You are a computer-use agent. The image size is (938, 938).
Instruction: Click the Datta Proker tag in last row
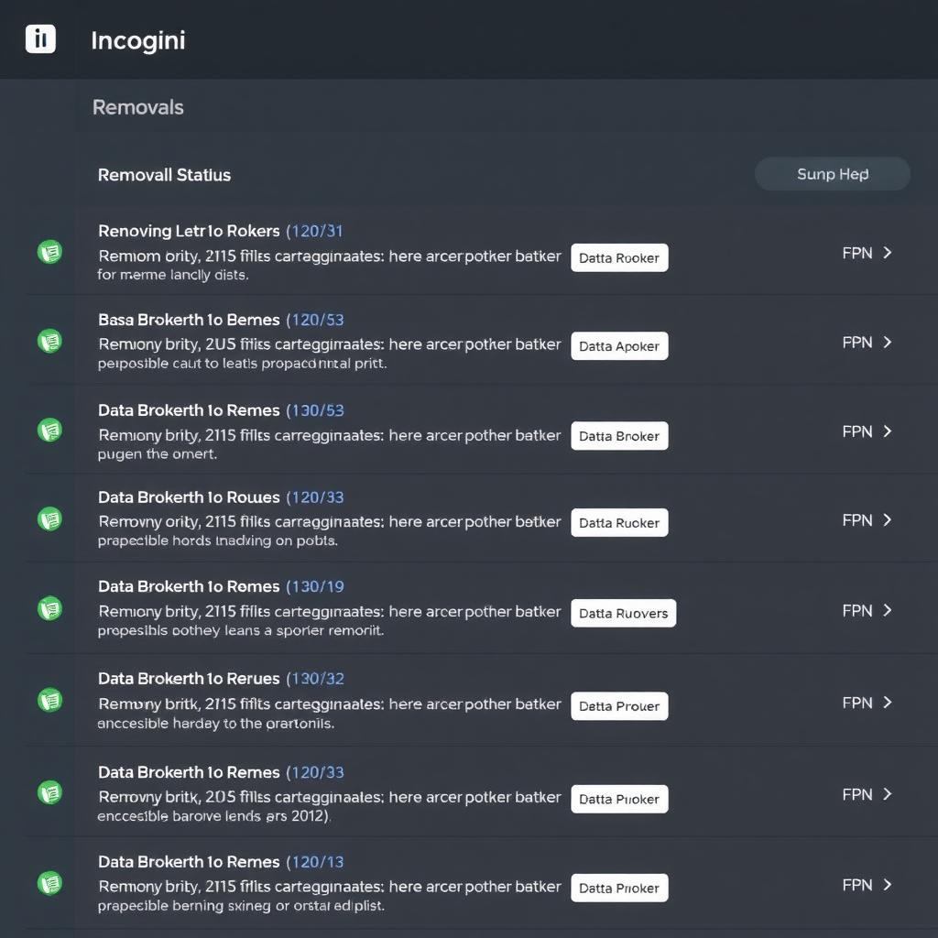pyautogui.click(x=619, y=889)
